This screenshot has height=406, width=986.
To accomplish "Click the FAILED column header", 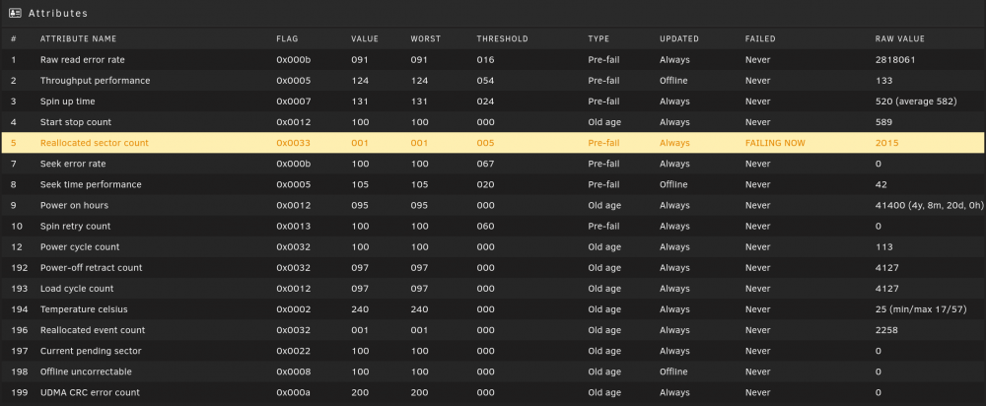I will 760,39.
